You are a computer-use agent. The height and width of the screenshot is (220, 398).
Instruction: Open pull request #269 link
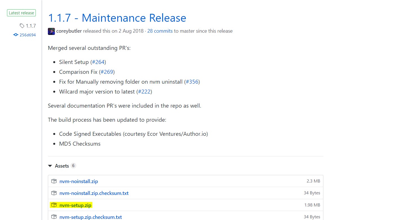pos(107,72)
